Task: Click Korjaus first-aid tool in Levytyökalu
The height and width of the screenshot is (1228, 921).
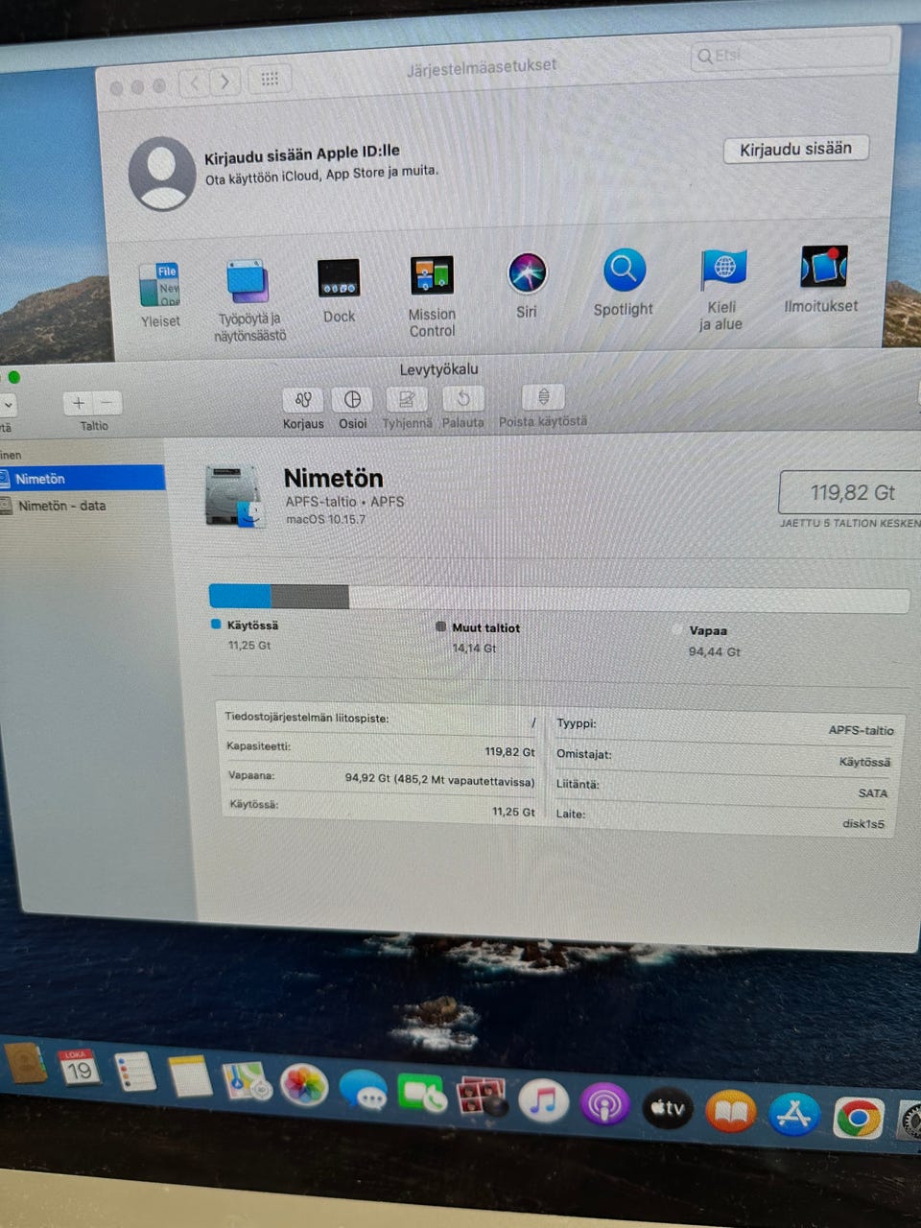Action: [303, 400]
